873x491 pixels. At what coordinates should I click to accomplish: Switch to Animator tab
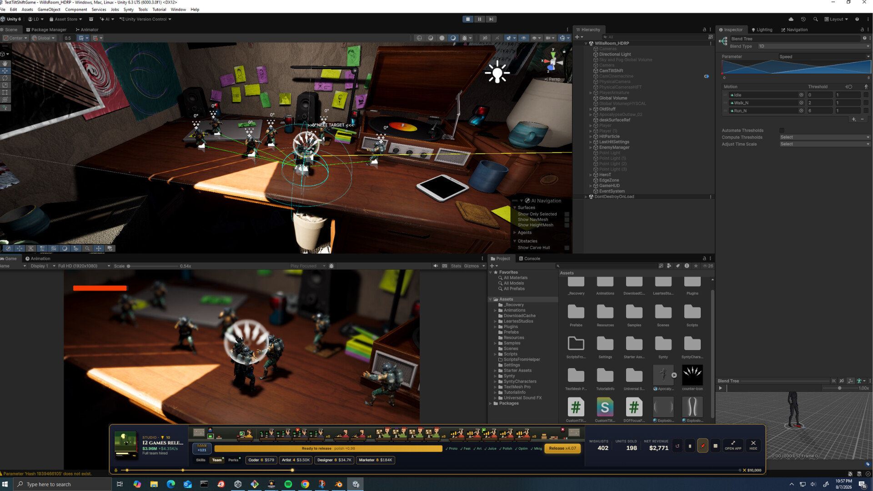87,30
